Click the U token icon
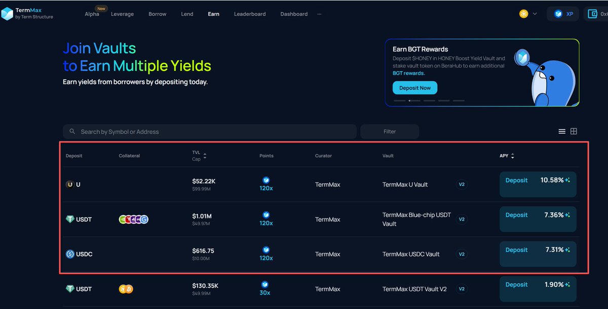The image size is (608, 309). coord(70,185)
